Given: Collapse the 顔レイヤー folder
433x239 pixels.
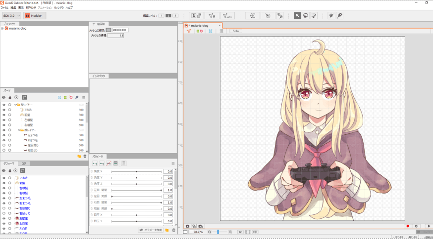Looking at the screenshot, I should [19, 130].
